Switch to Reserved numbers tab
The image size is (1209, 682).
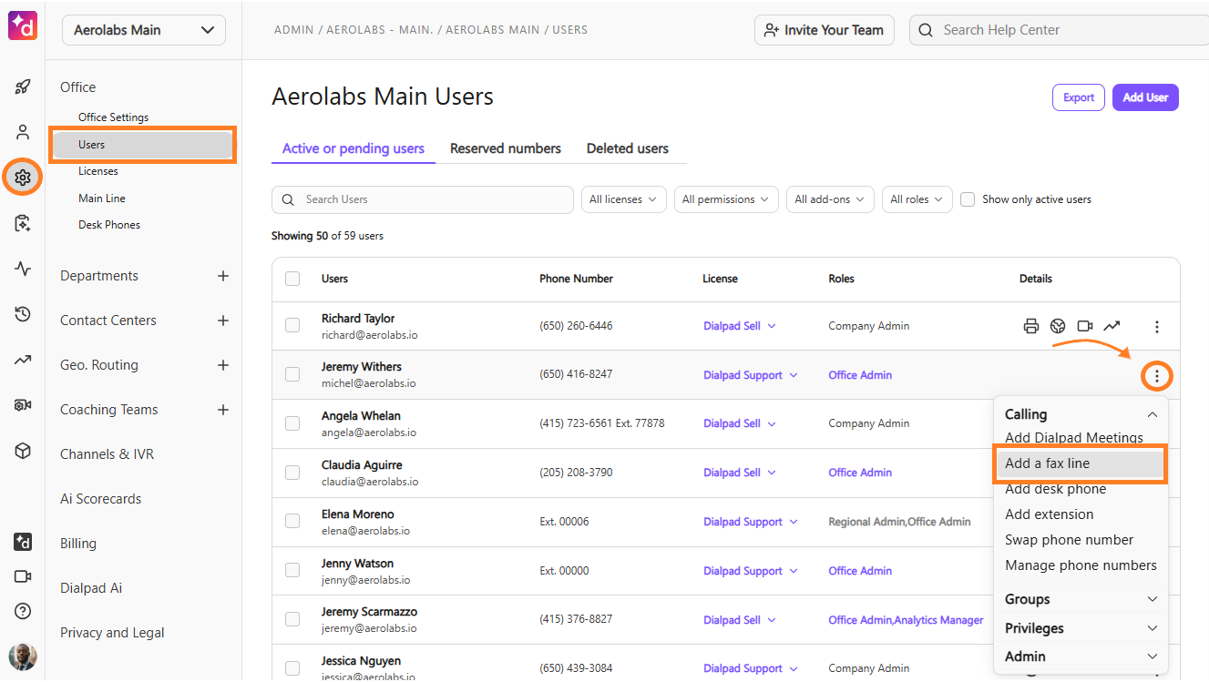tap(506, 148)
